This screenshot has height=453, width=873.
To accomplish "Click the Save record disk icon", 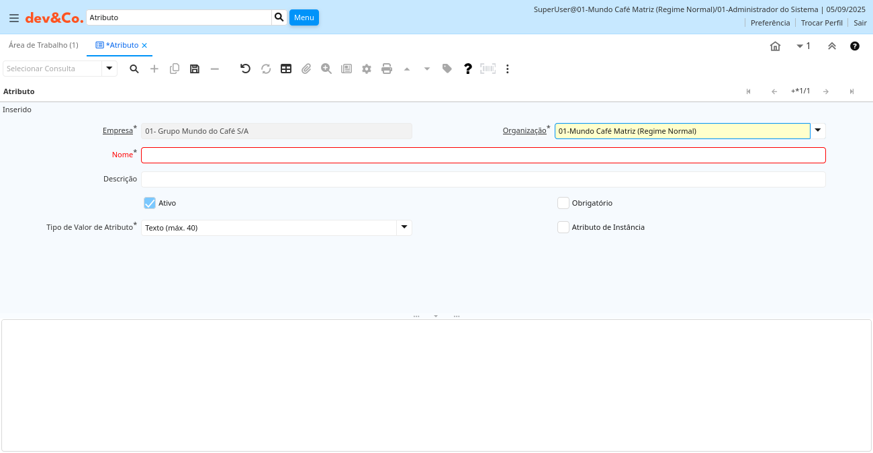I will [195, 69].
